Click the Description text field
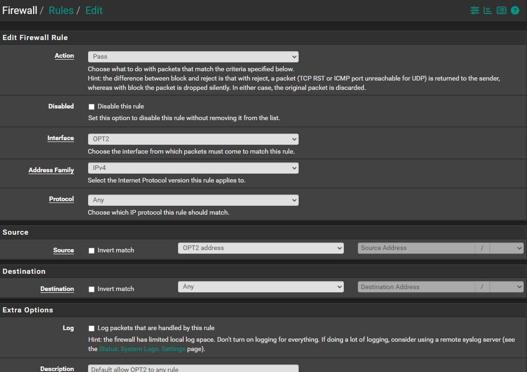 [x=193, y=368]
